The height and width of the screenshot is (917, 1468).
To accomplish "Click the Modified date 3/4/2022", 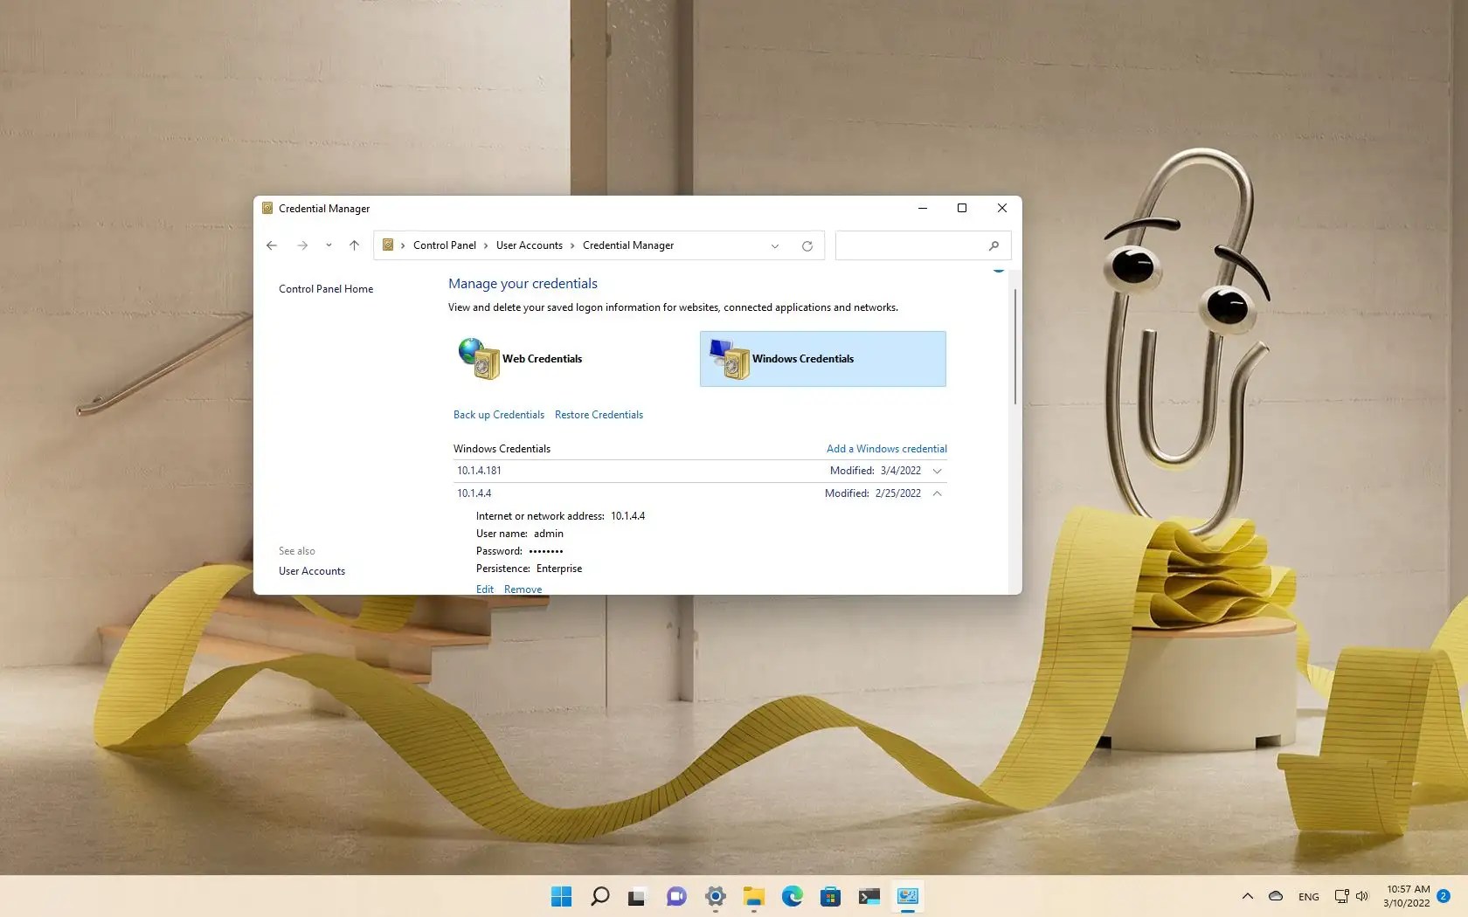I will 901,471.
